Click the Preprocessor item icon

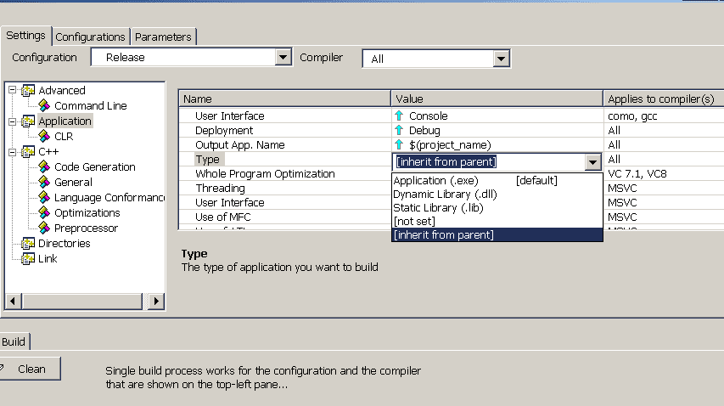coord(44,228)
